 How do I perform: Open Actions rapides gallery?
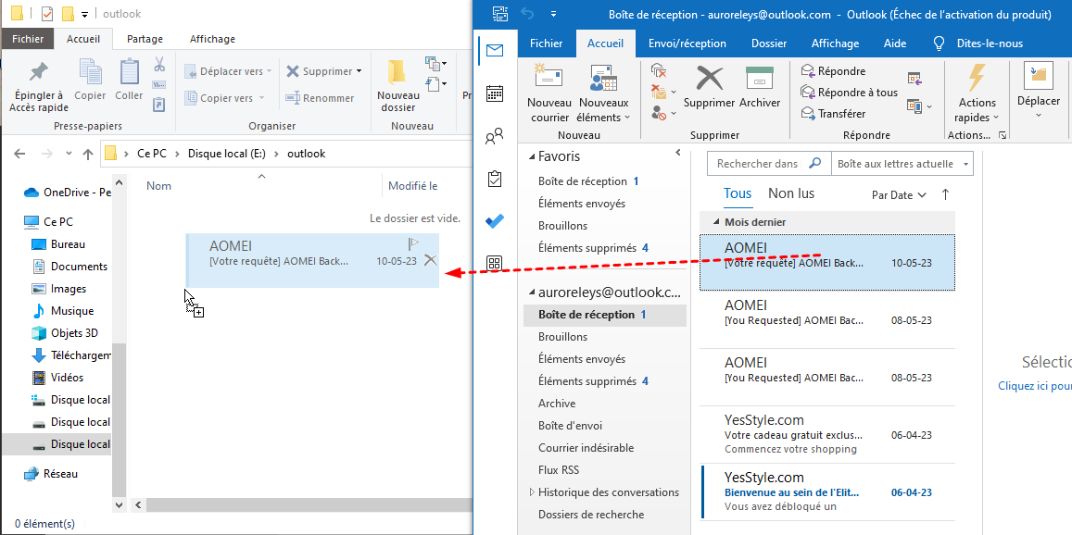point(977,94)
